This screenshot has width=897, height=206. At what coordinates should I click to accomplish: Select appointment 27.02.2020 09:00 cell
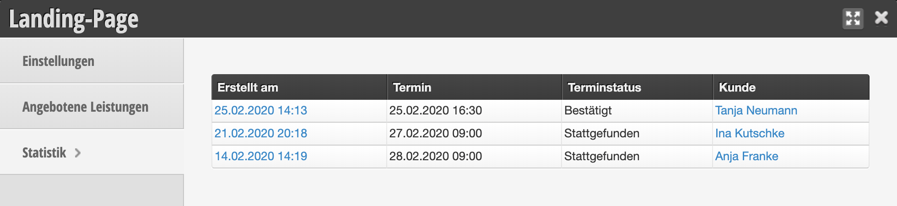pyautogui.click(x=474, y=133)
